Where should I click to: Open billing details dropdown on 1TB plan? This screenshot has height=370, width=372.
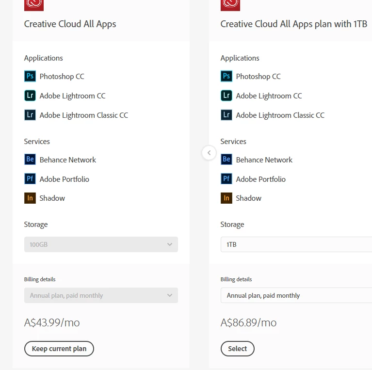tap(296, 295)
